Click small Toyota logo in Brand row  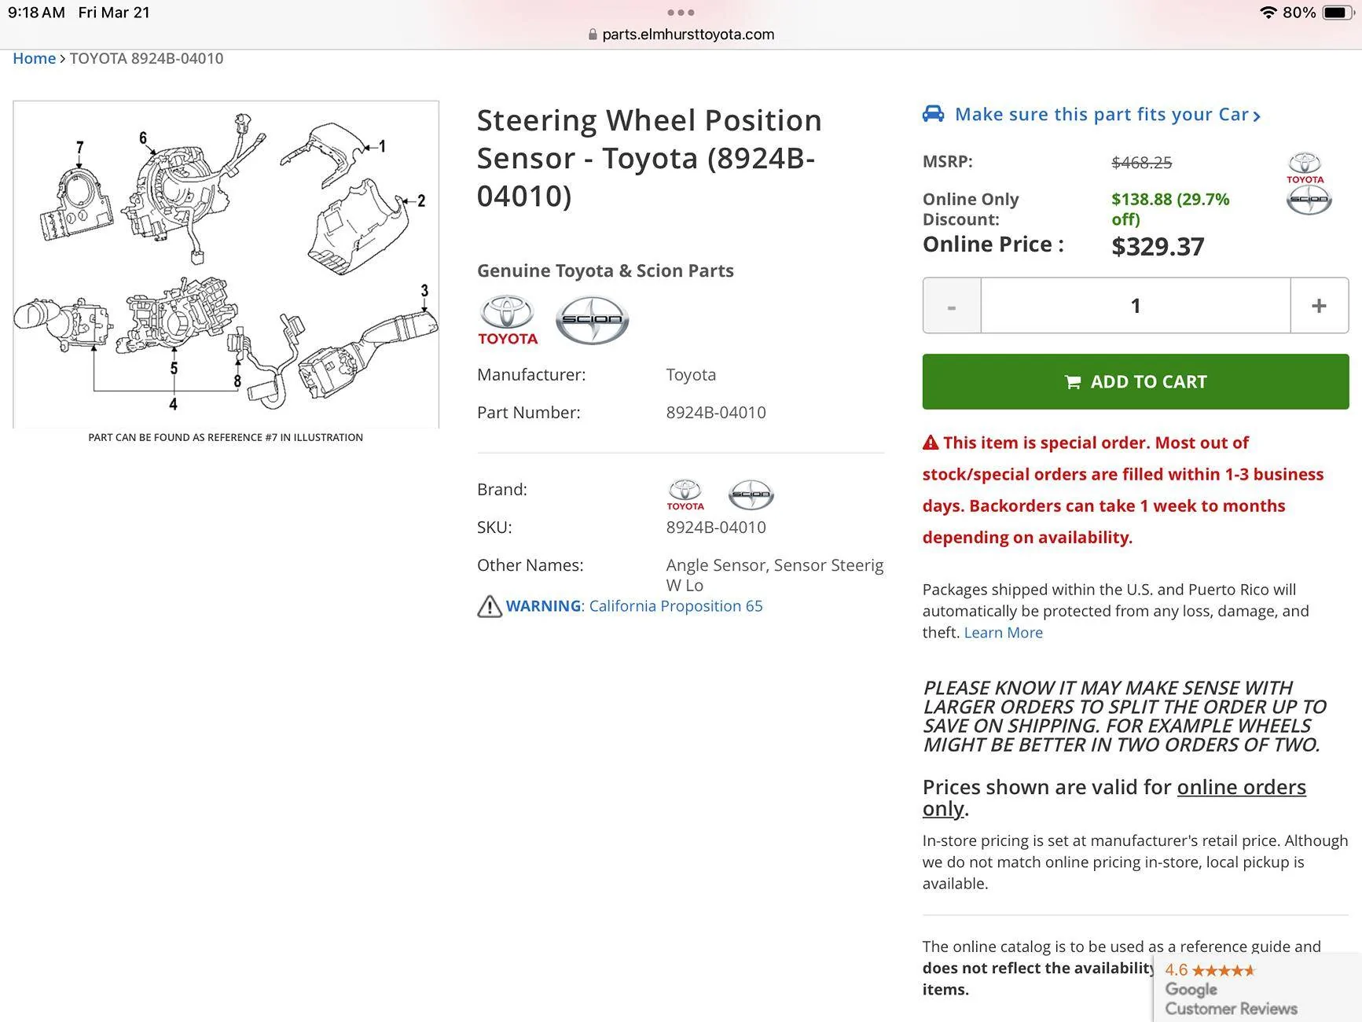click(685, 494)
